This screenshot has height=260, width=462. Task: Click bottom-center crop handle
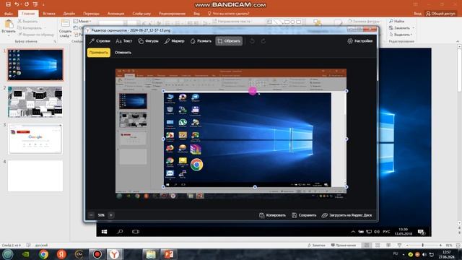click(255, 187)
